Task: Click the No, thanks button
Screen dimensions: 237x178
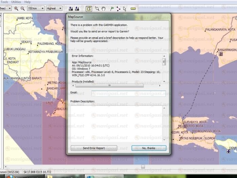Action: 149,148
